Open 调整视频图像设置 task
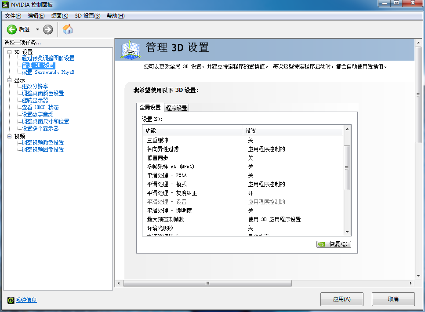 click(x=43, y=150)
